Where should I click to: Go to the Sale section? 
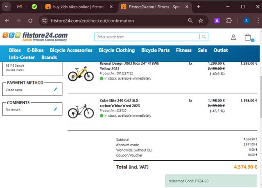point(202,50)
